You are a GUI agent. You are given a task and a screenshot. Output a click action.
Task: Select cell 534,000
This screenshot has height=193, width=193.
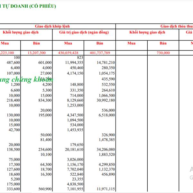77,125
